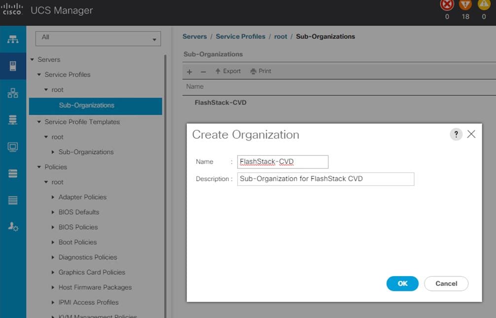The height and width of the screenshot is (318, 496).
Task: Collapse root under Service Profile Templates
Action: [x=46, y=137]
